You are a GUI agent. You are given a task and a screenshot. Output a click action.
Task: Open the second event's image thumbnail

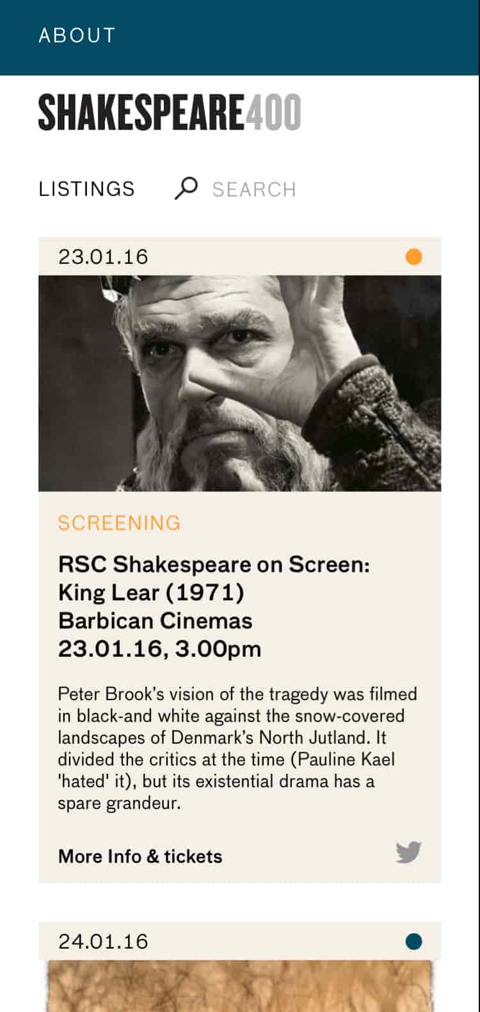240,986
